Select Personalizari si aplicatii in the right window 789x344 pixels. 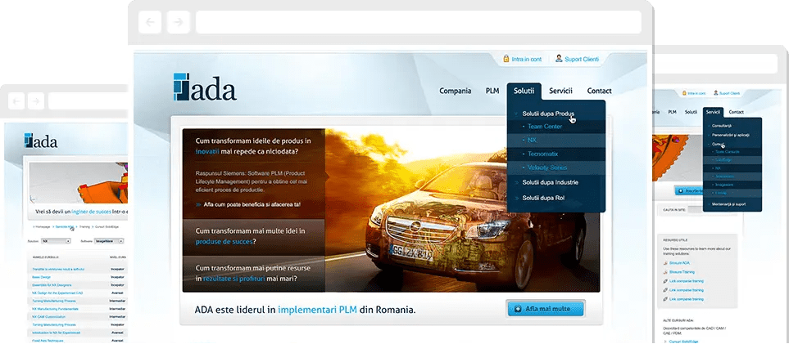[731, 135]
